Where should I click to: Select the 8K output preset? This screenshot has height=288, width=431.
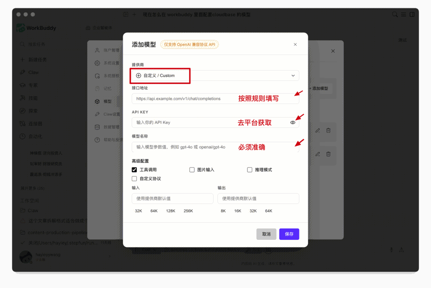(223, 211)
